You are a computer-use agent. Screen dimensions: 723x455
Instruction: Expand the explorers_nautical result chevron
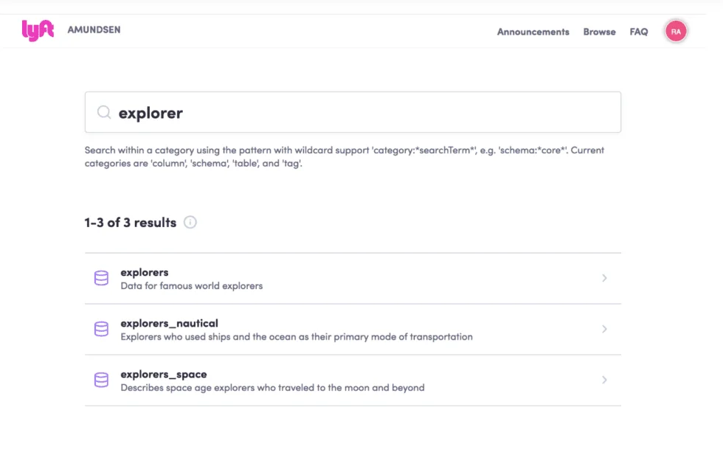(604, 329)
